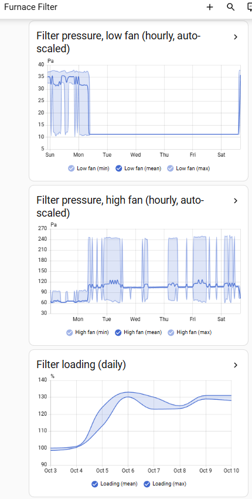Click the high fan pressure chart plot
The height and width of the screenshot is (499, 252).
(145, 271)
